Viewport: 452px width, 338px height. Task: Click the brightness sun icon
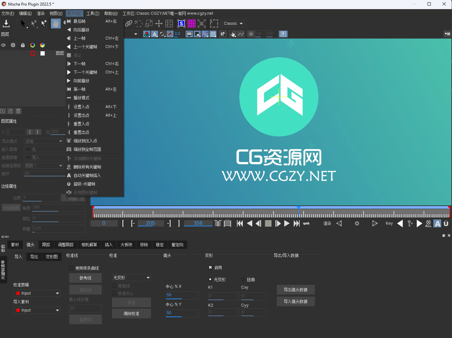251,34
